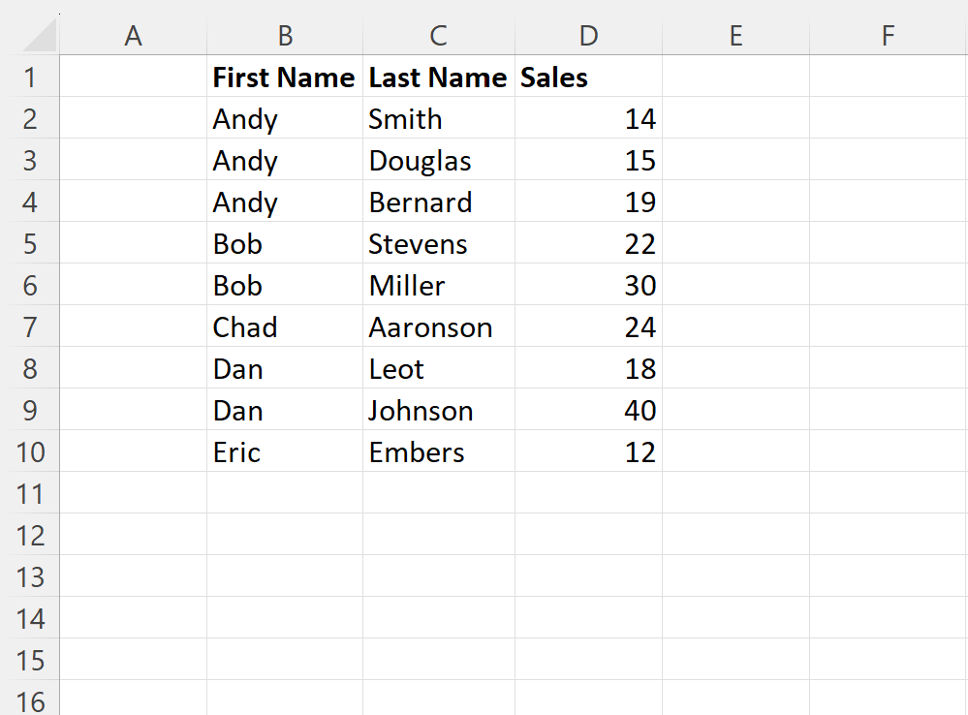Select column header B

click(x=285, y=35)
